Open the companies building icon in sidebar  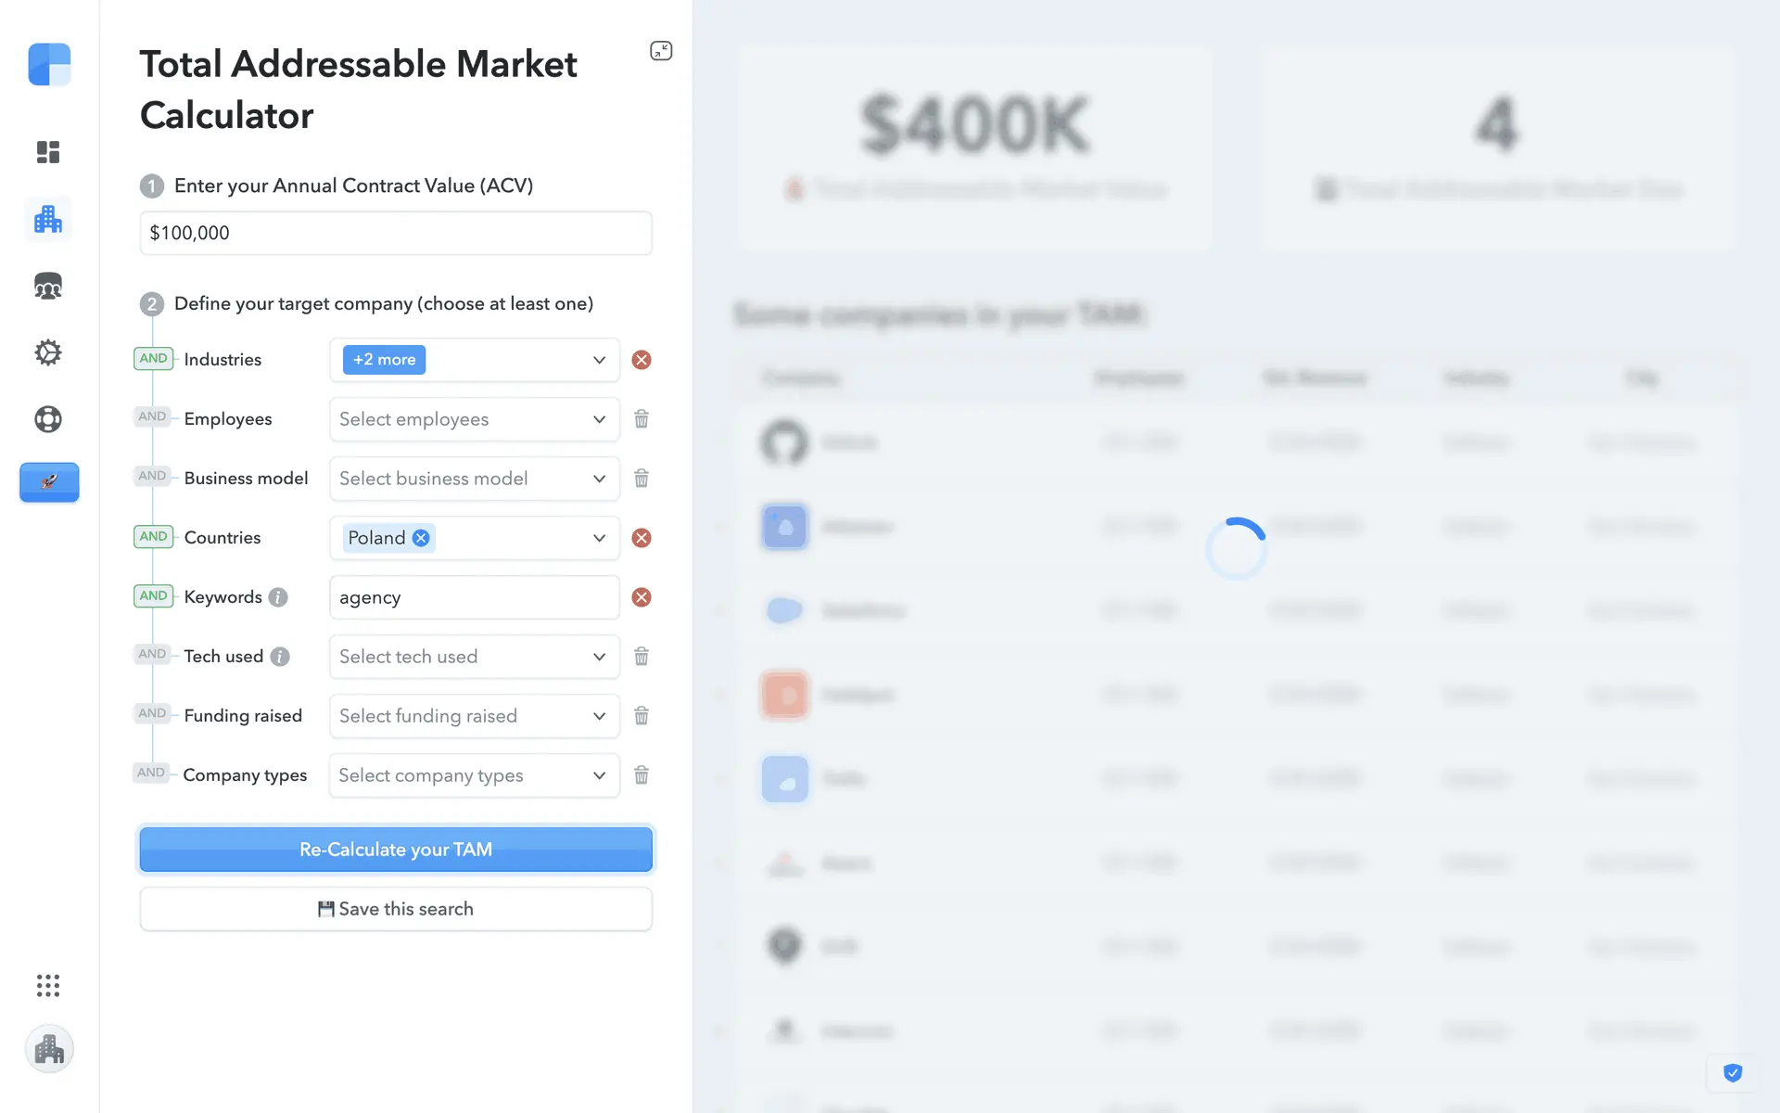tap(48, 220)
